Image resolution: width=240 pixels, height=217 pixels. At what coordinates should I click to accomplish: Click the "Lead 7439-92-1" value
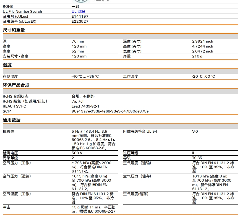[x=85, y=106]
